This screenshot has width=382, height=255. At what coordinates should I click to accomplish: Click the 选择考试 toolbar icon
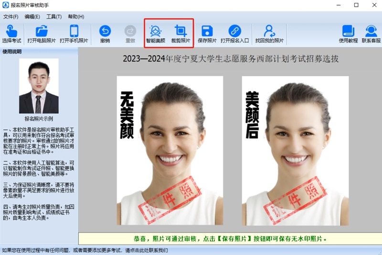11,34
